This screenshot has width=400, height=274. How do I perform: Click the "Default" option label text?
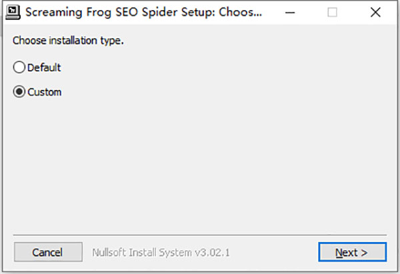(x=44, y=67)
